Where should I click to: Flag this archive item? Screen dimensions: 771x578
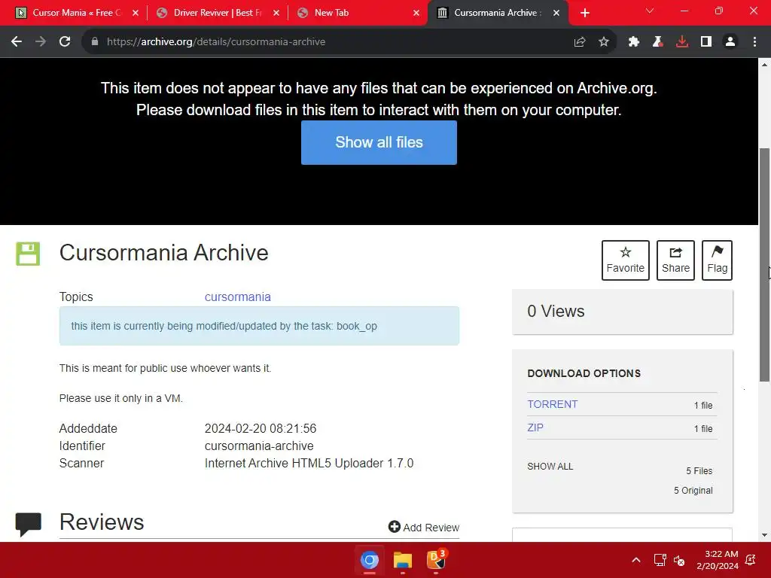717,260
